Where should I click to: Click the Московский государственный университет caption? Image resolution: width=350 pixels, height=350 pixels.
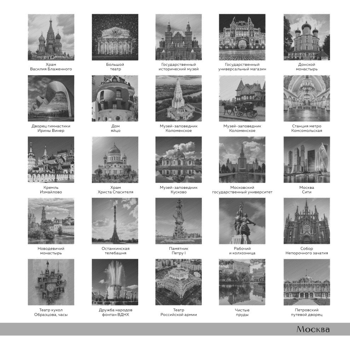[x=242, y=190]
